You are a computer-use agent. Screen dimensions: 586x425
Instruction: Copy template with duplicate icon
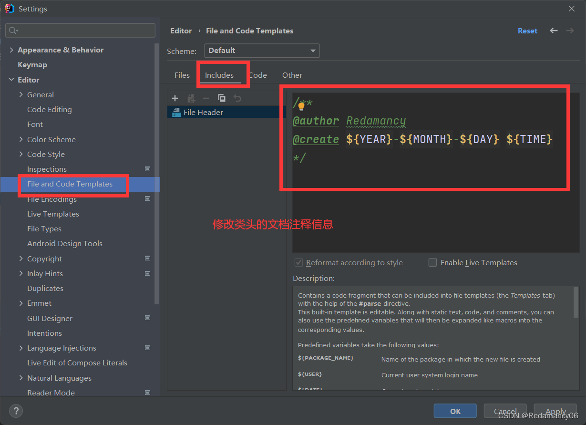tap(222, 98)
